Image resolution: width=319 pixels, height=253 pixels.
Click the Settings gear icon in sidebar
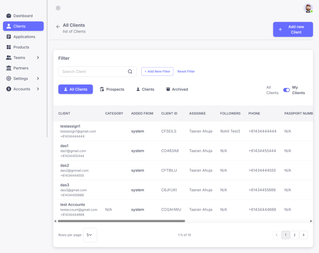coord(9,78)
